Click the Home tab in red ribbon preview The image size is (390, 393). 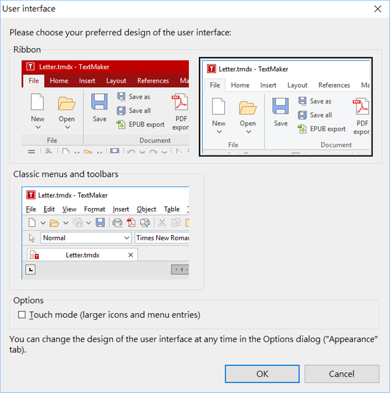[59, 81]
